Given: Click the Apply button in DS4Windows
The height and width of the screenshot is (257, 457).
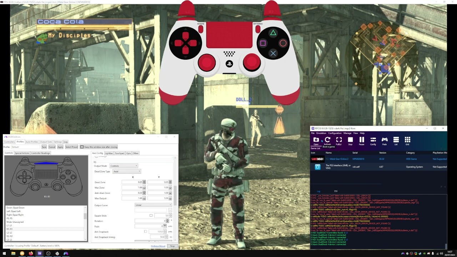Looking at the screenshot, I should pos(60,147).
